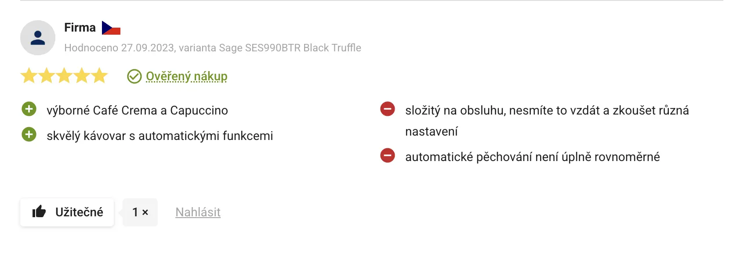Click green plus icon beside skvělý kávovar
733x258 pixels.
point(29,134)
